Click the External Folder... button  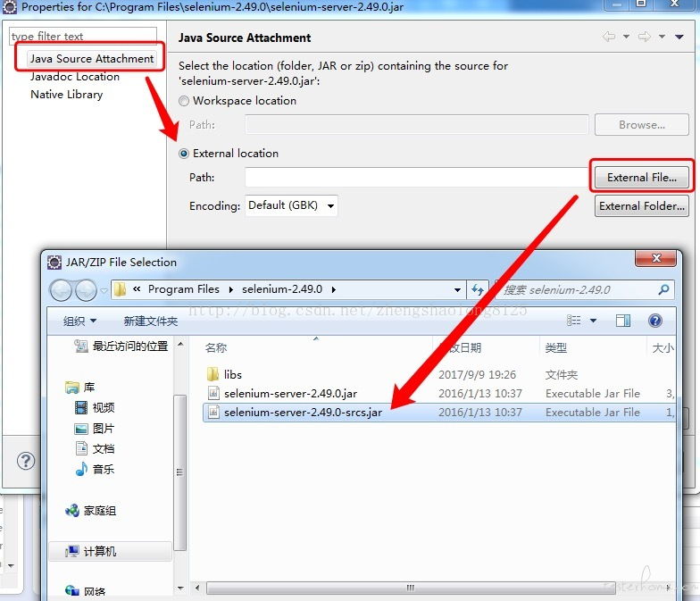coord(641,205)
